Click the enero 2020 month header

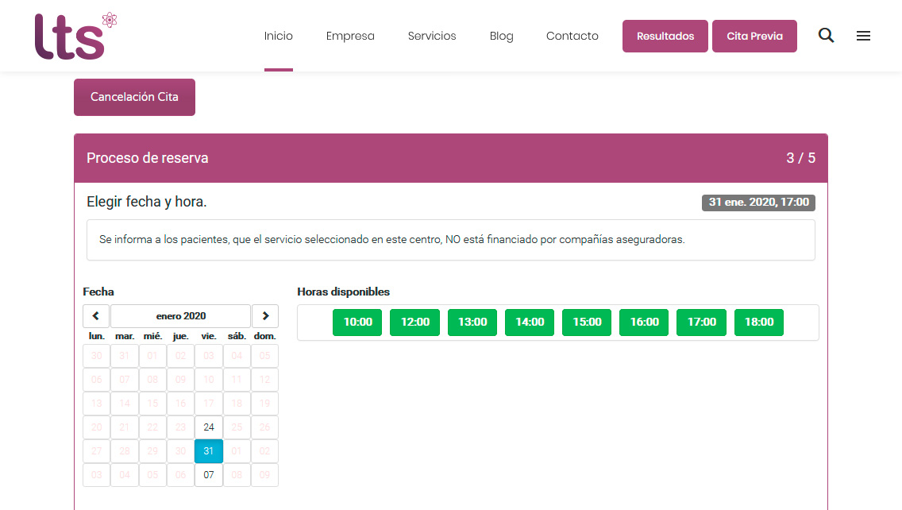[x=180, y=316]
